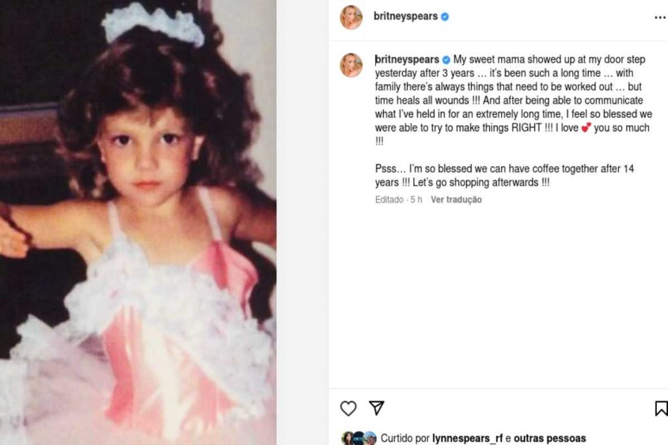Screen dimensions: 668x445
Task: Click the first liker avatar thumbnail
Action: [x=347, y=438]
